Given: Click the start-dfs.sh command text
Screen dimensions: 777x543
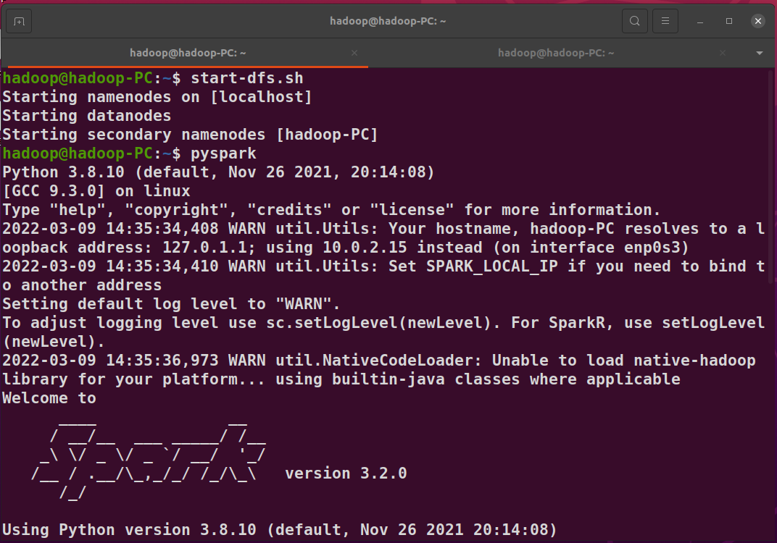Looking at the screenshot, I should 247,77.
